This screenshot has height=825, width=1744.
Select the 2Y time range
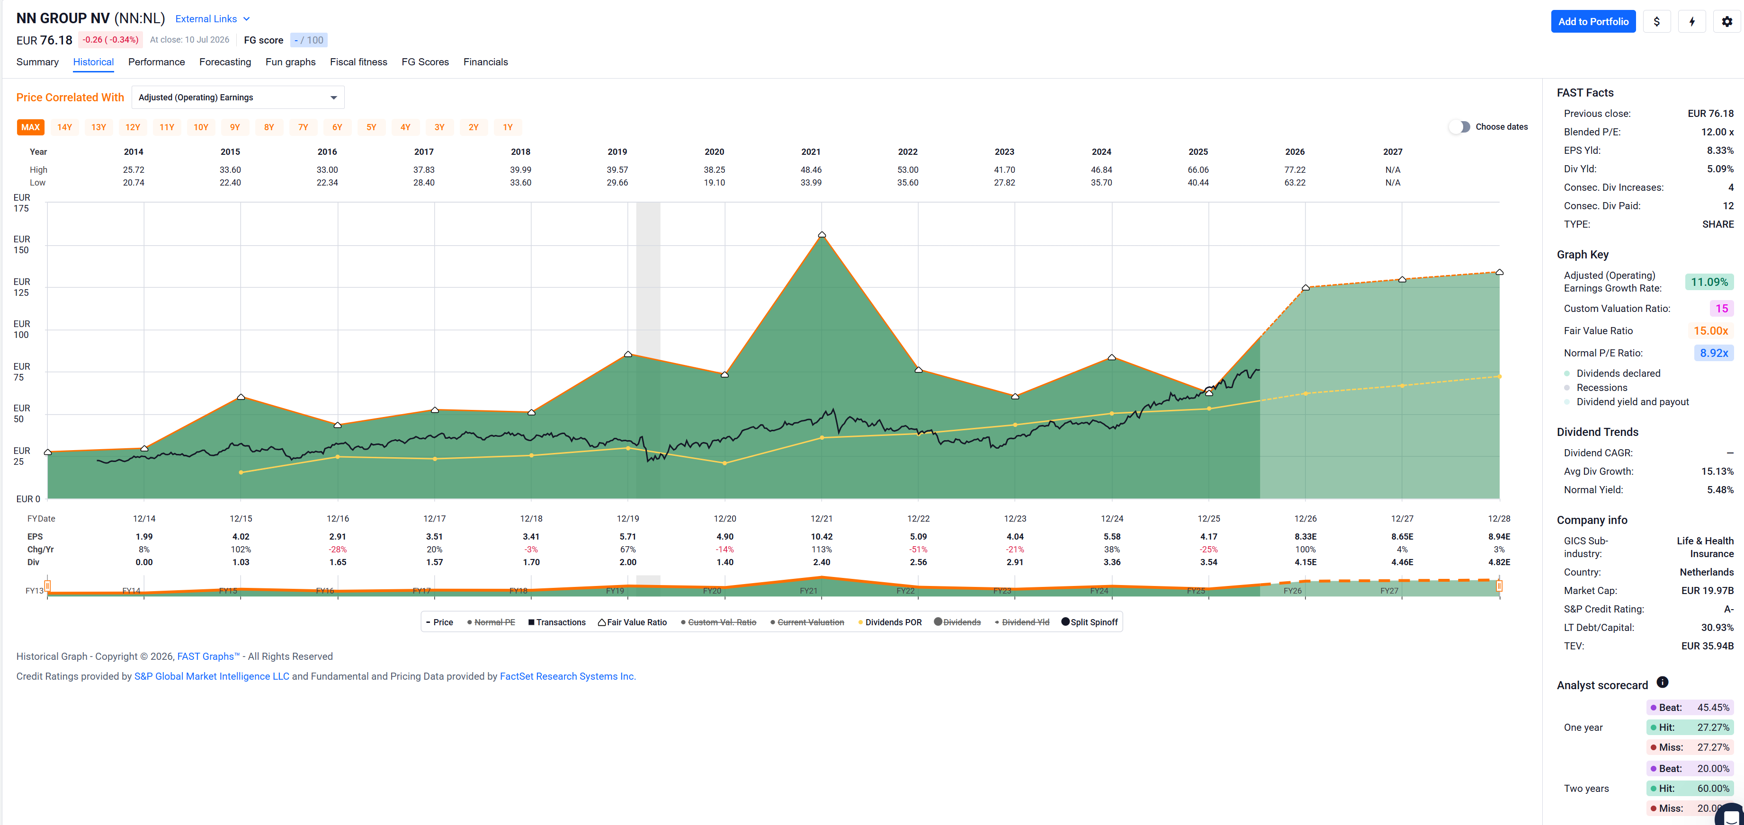tap(473, 127)
